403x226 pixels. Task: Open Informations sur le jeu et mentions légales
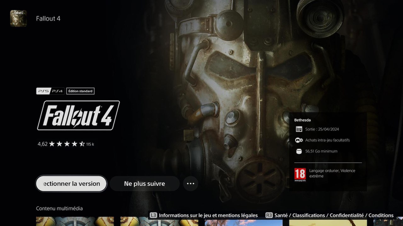(208, 215)
